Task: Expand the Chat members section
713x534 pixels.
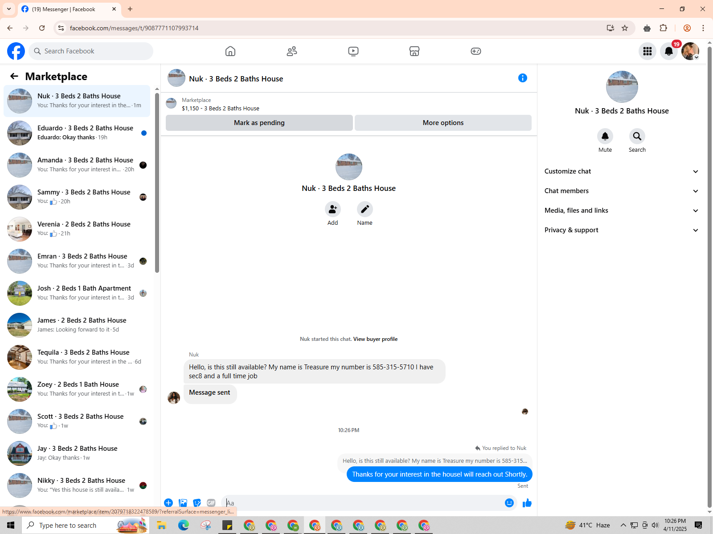Action: (622, 191)
